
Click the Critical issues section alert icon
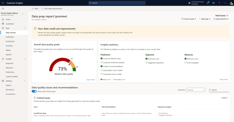(x=35, y=98)
